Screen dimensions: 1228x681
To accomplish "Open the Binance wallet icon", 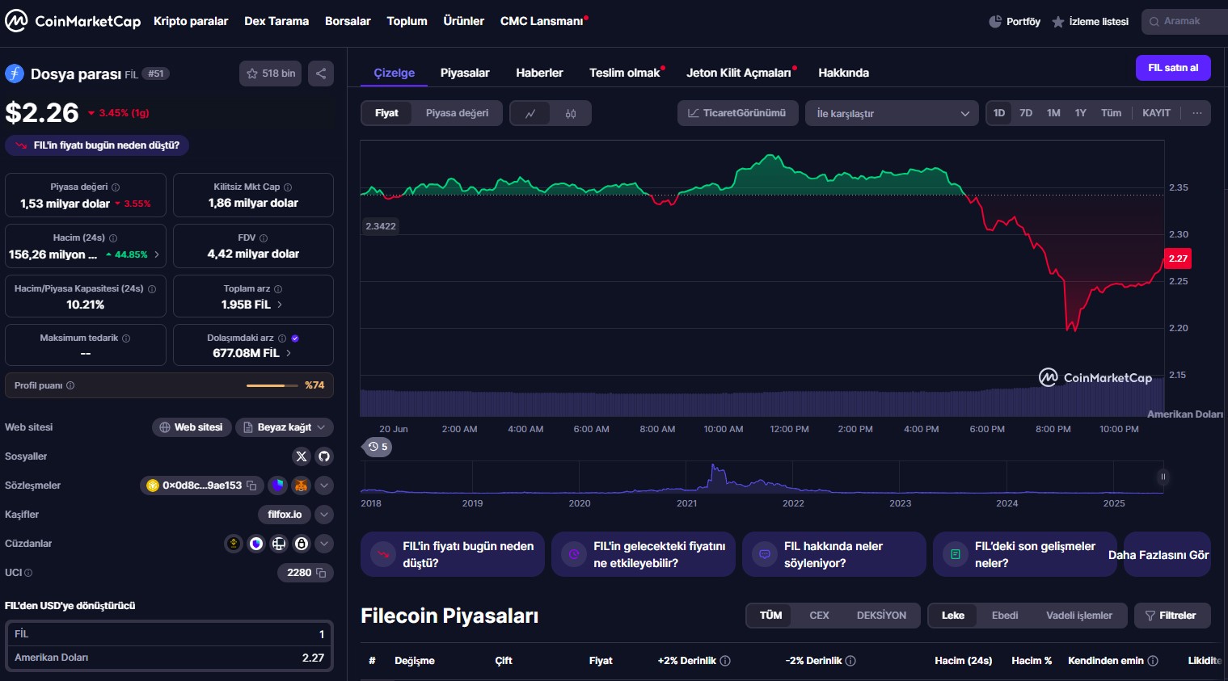I will pyautogui.click(x=234, y=544).
